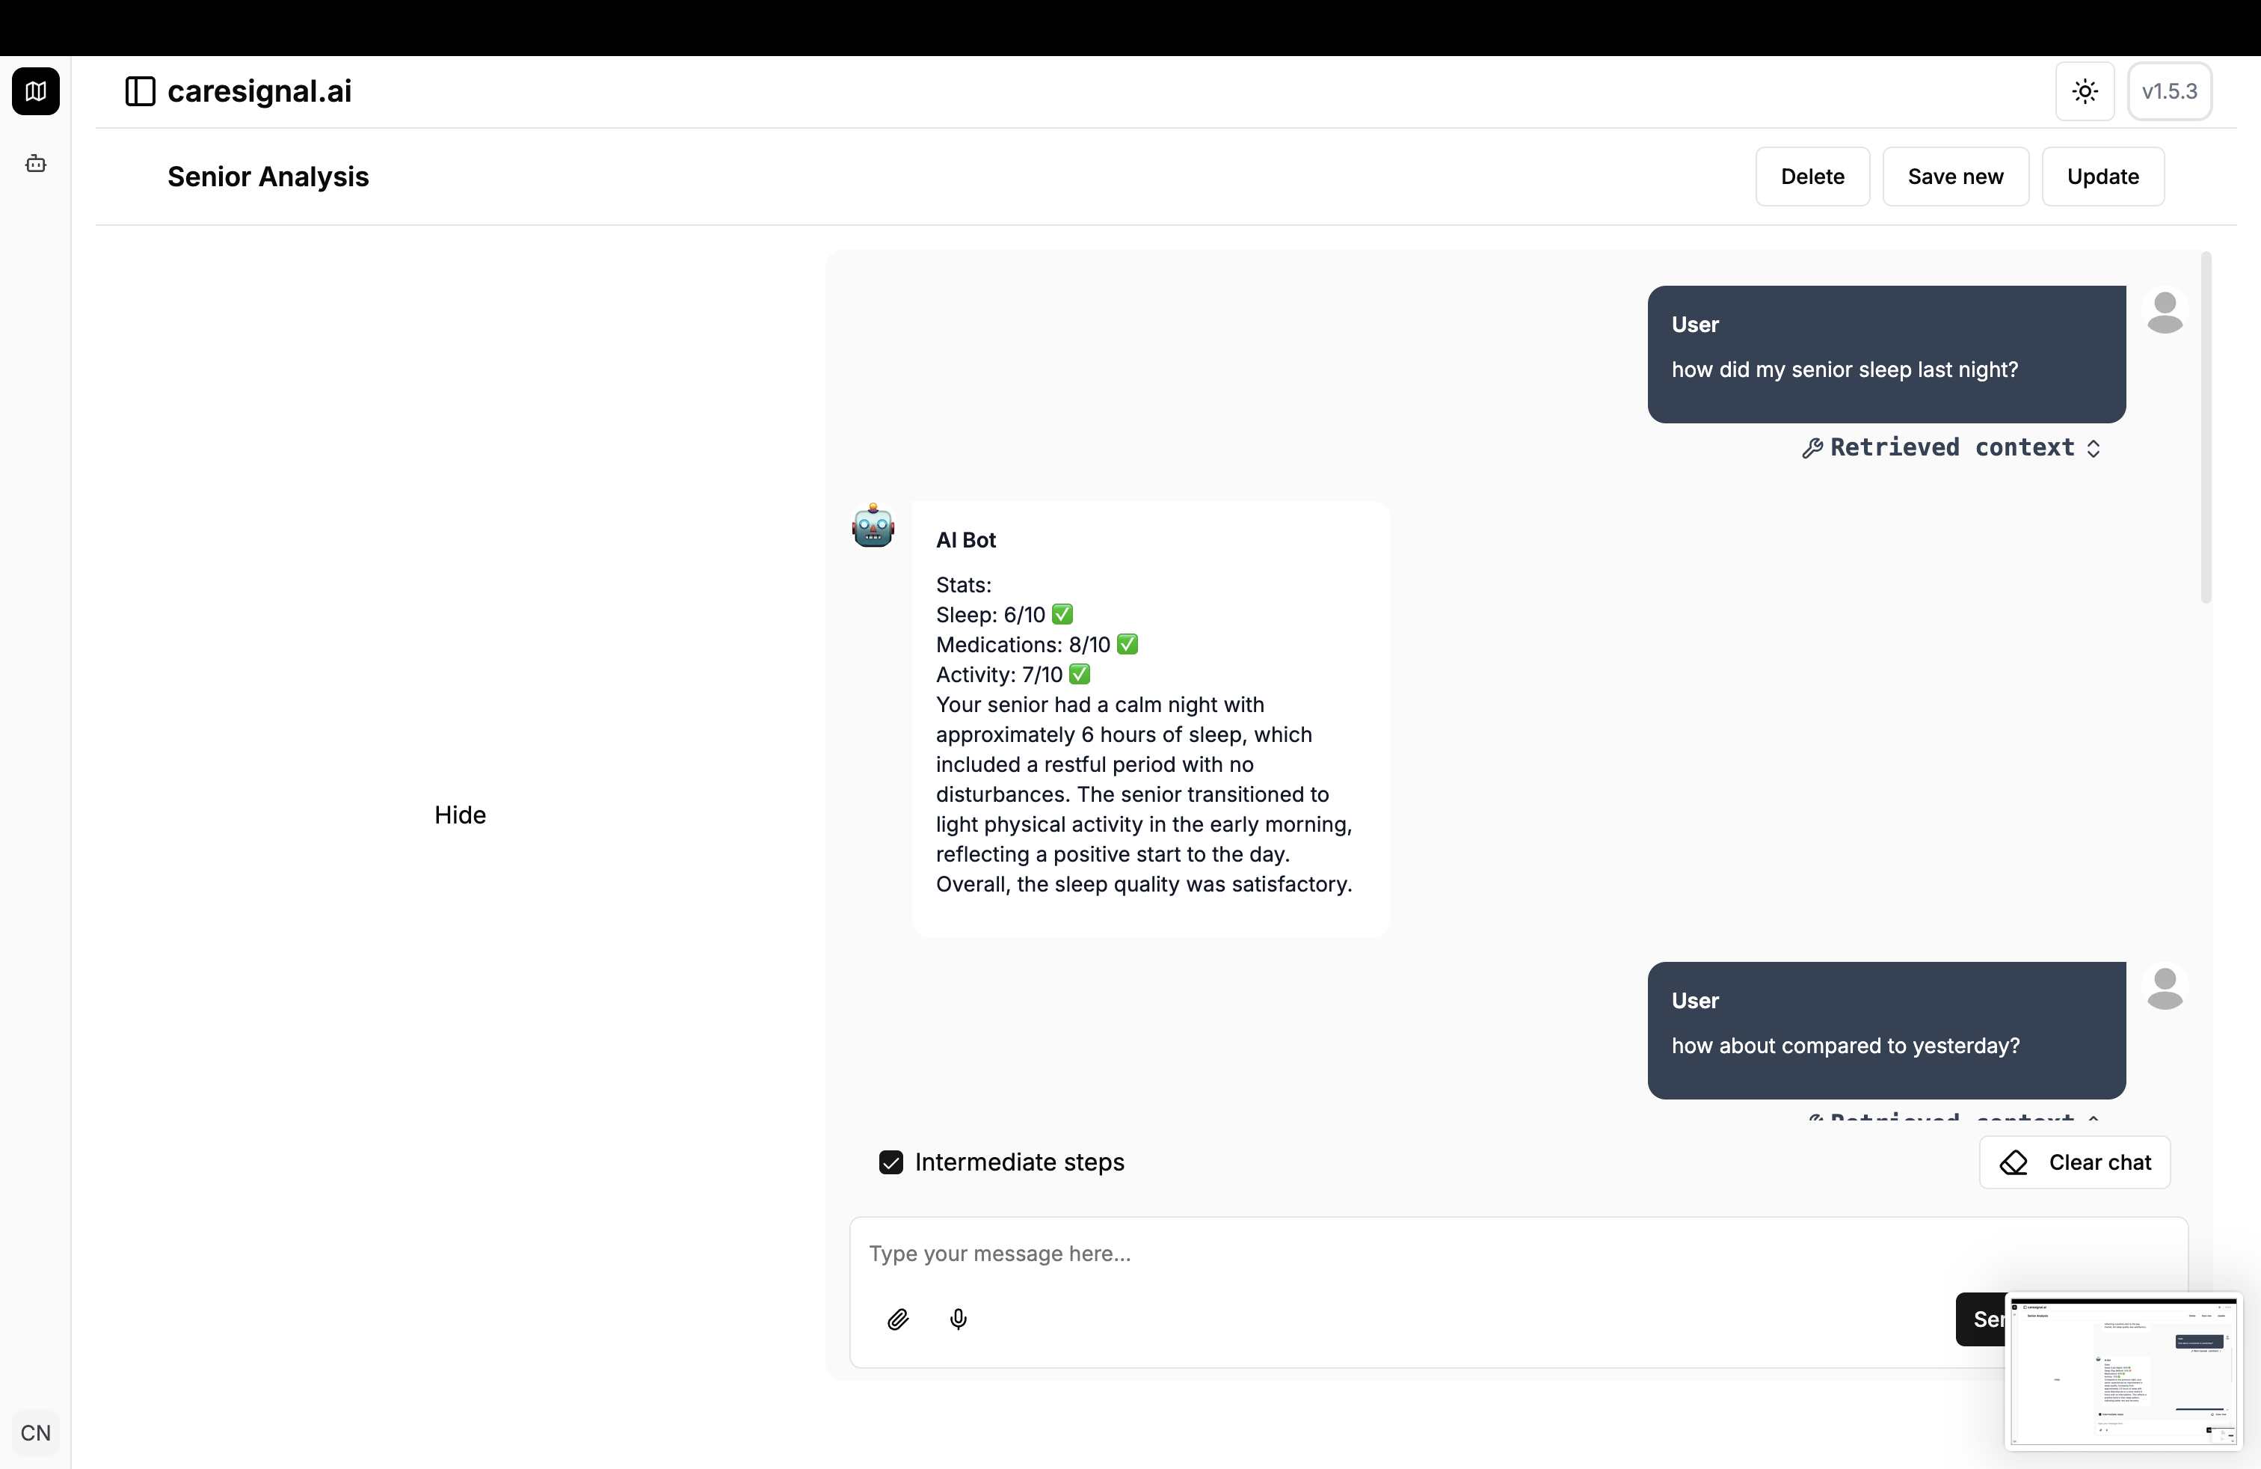Uncheck the Intermediate steps checkbox
Image resolution: width=2261 pixels, height=1469 pixels.
click(x=890, y=1162)
